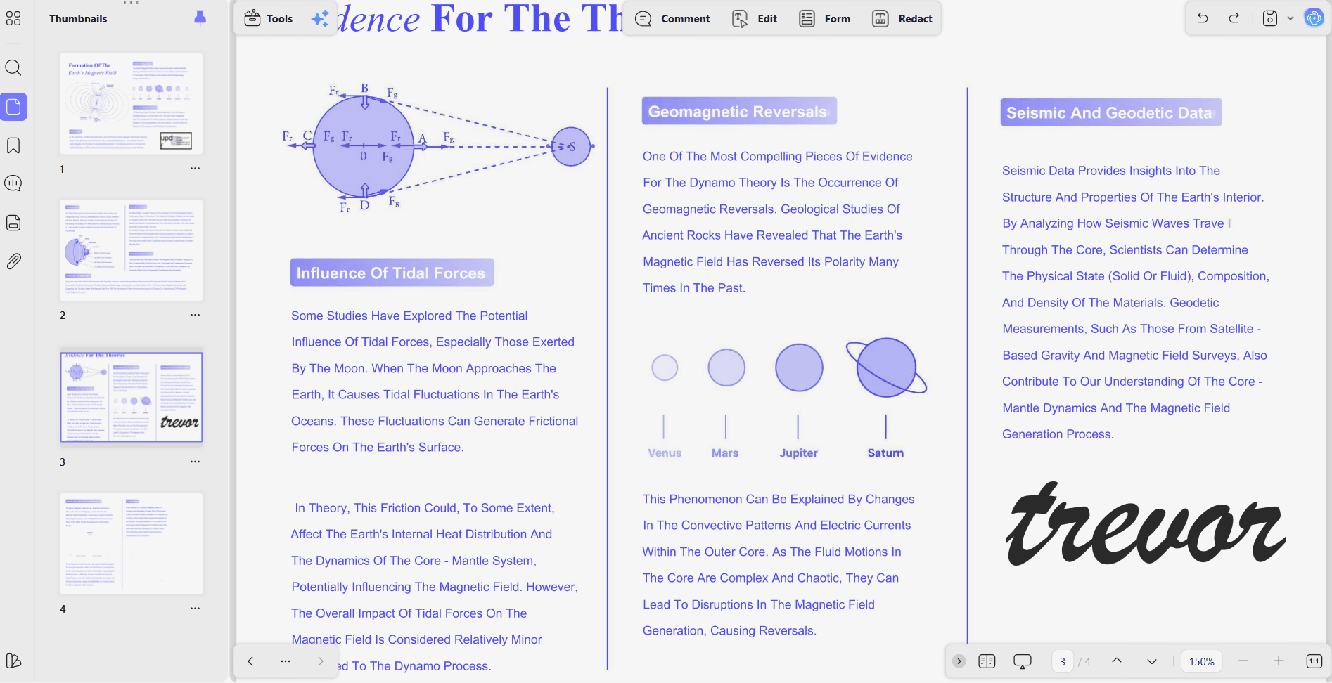Fit page to actual size 1:1

tap(1314, 661)
